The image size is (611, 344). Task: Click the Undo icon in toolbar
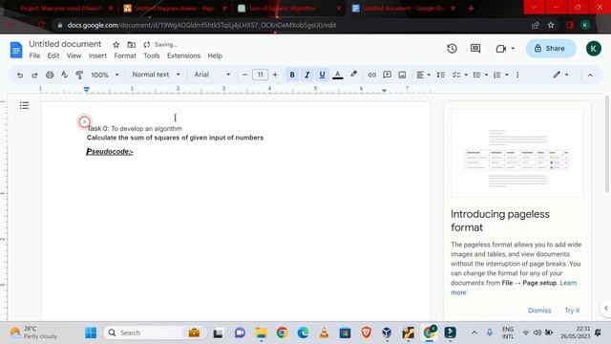pos(19,75)
